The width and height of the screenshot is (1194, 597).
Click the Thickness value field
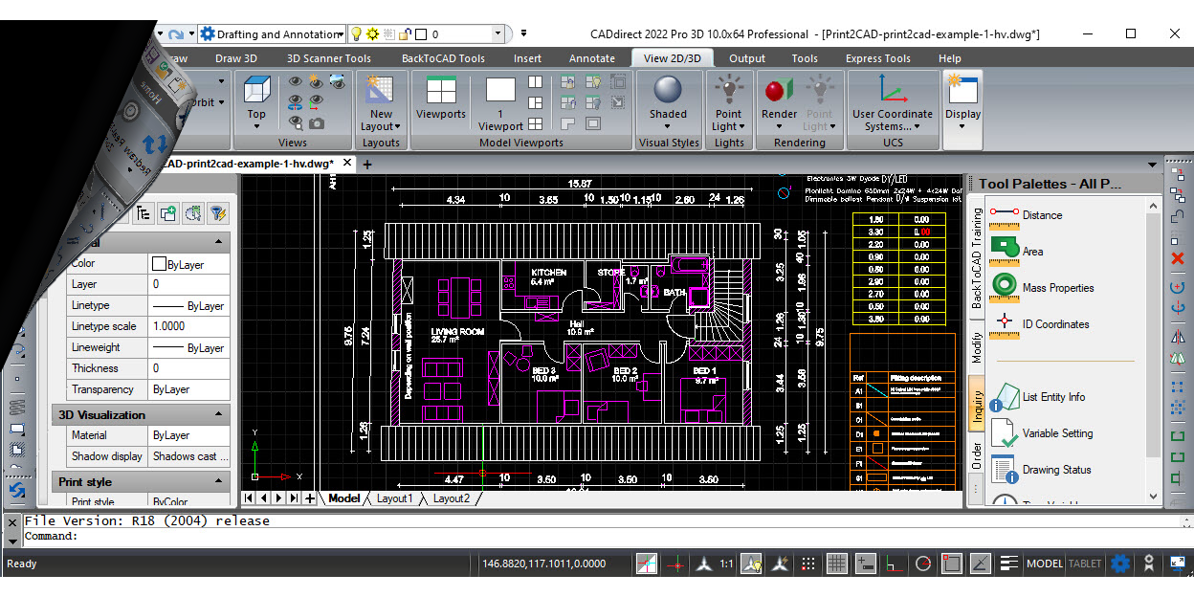point(188,368)
